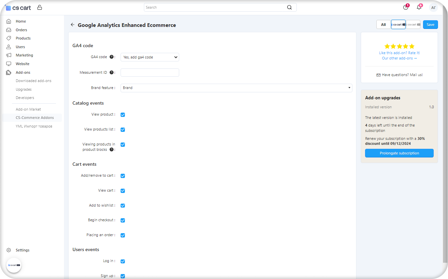Open CS-Commerce Addons submenu item
The width and height of the screenshot is (448, 279).
pyautogui.click(x=35, y=118)
